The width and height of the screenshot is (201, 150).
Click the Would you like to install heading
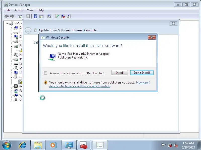click(83, 46)
